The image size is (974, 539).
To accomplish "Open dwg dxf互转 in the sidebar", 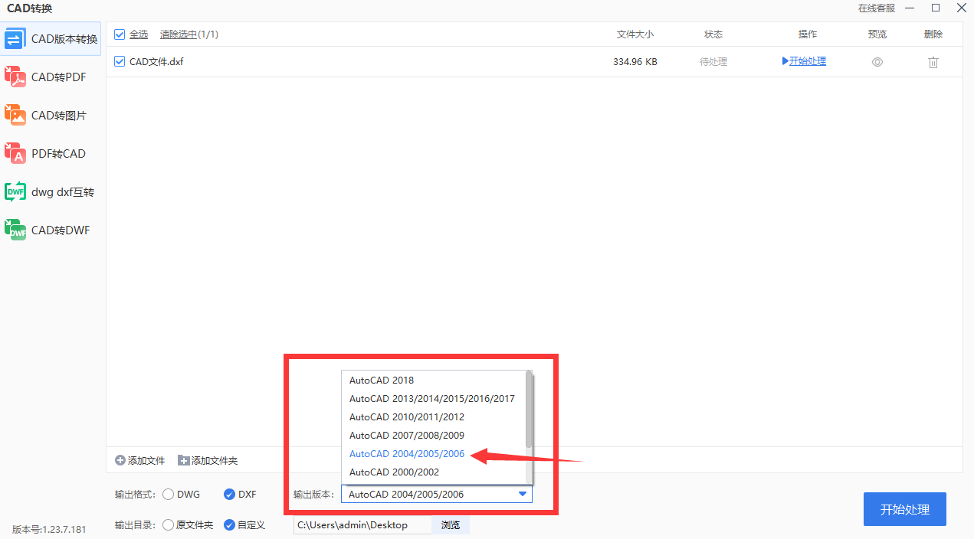I will pyautogui.click(x=51, y=192).
